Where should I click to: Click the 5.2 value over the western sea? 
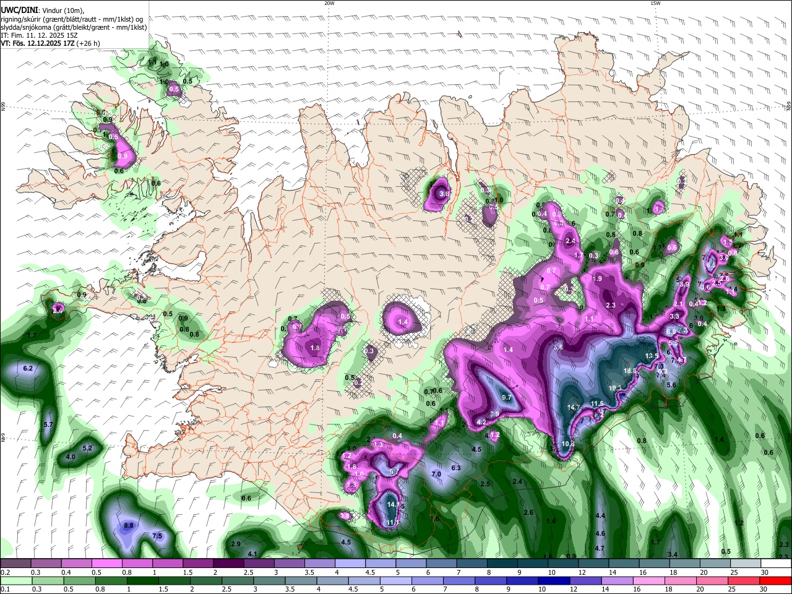[87, 448]
